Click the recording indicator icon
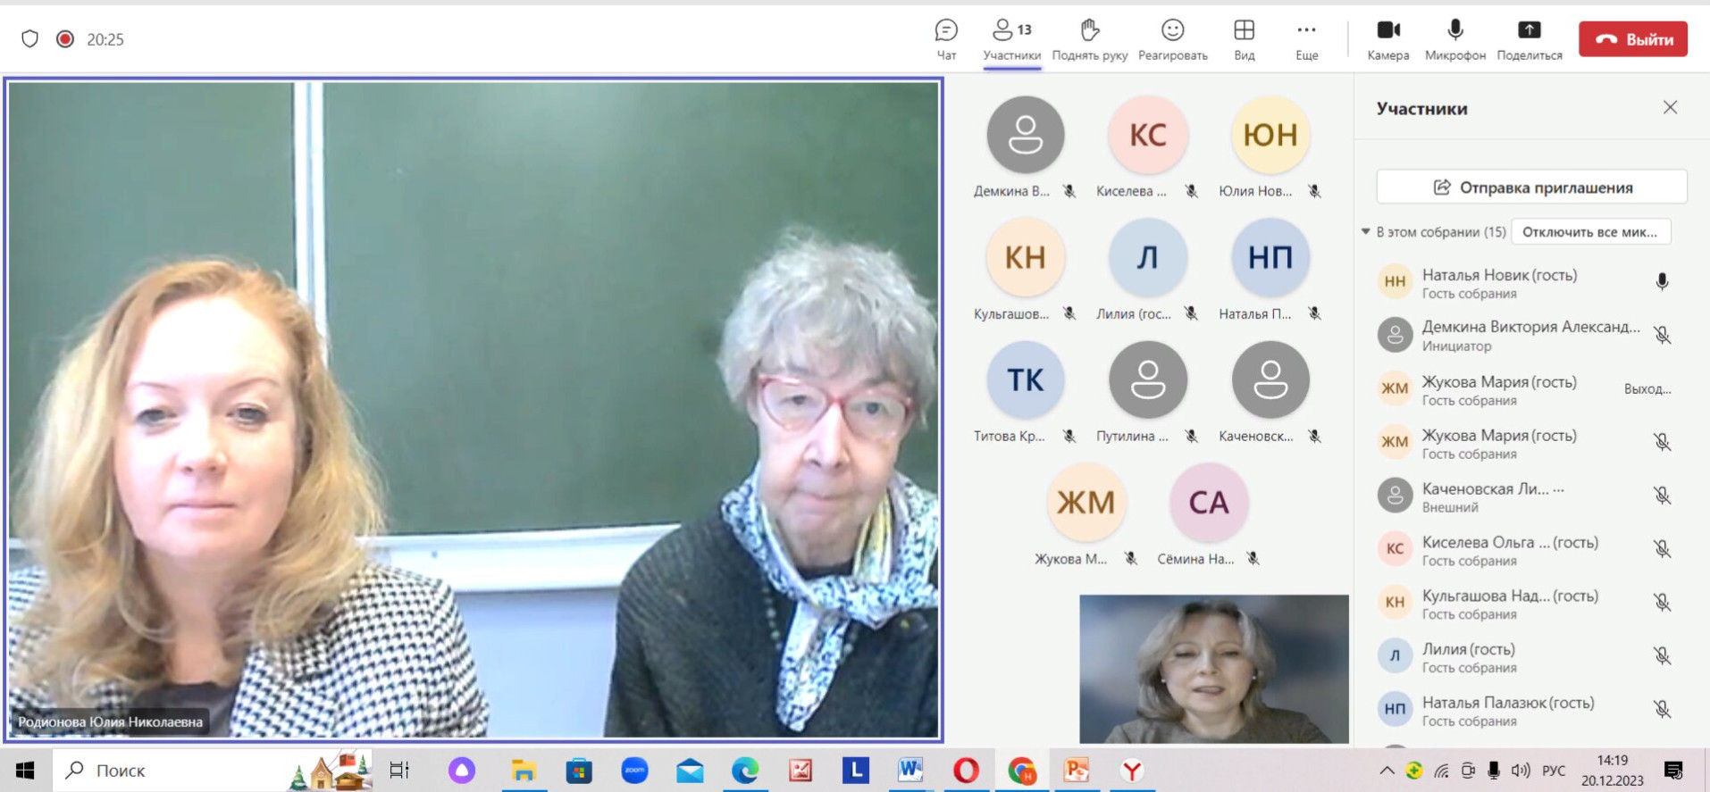This screenshot has height=792, width=1710. pyautogui.click(x=64, y=39)
